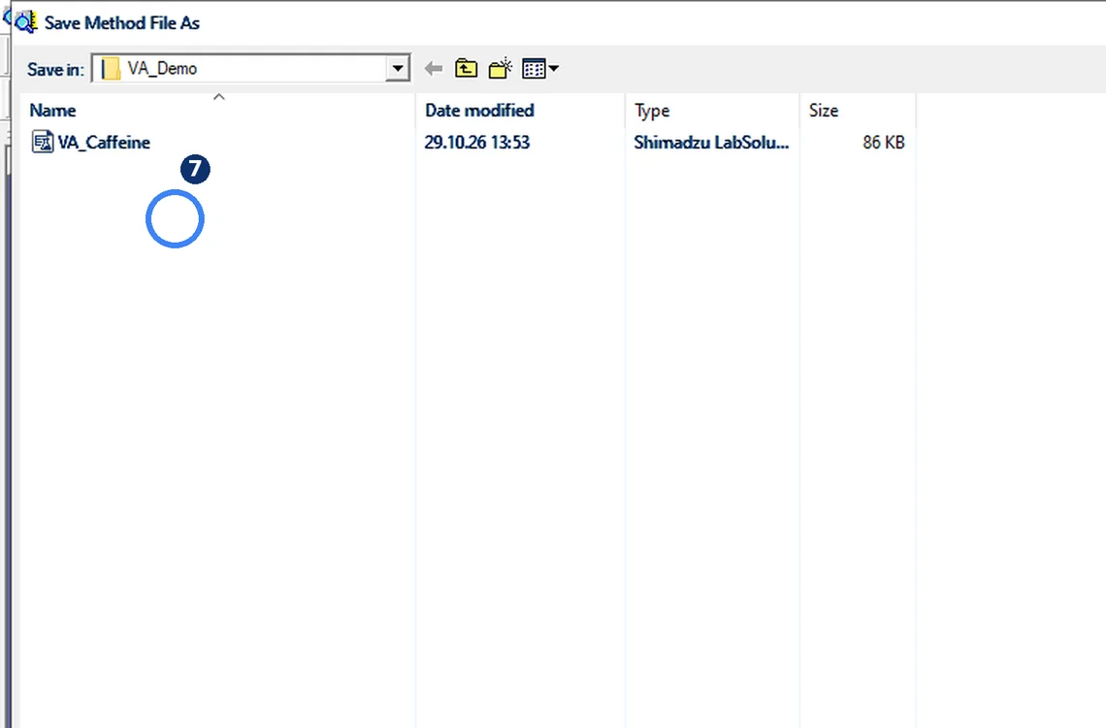Click the Save Method File As title icon

(25, 22)
